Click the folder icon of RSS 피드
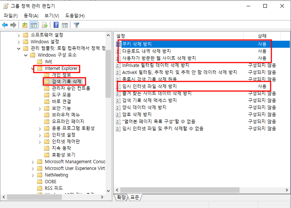This screenshot has width=291, height=208. pyautogui.click(x=40, y=188)
